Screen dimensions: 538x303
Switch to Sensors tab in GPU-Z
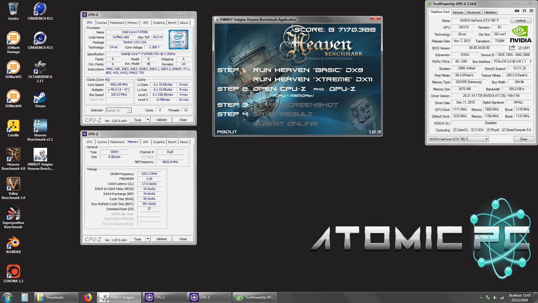pos(458,12)
